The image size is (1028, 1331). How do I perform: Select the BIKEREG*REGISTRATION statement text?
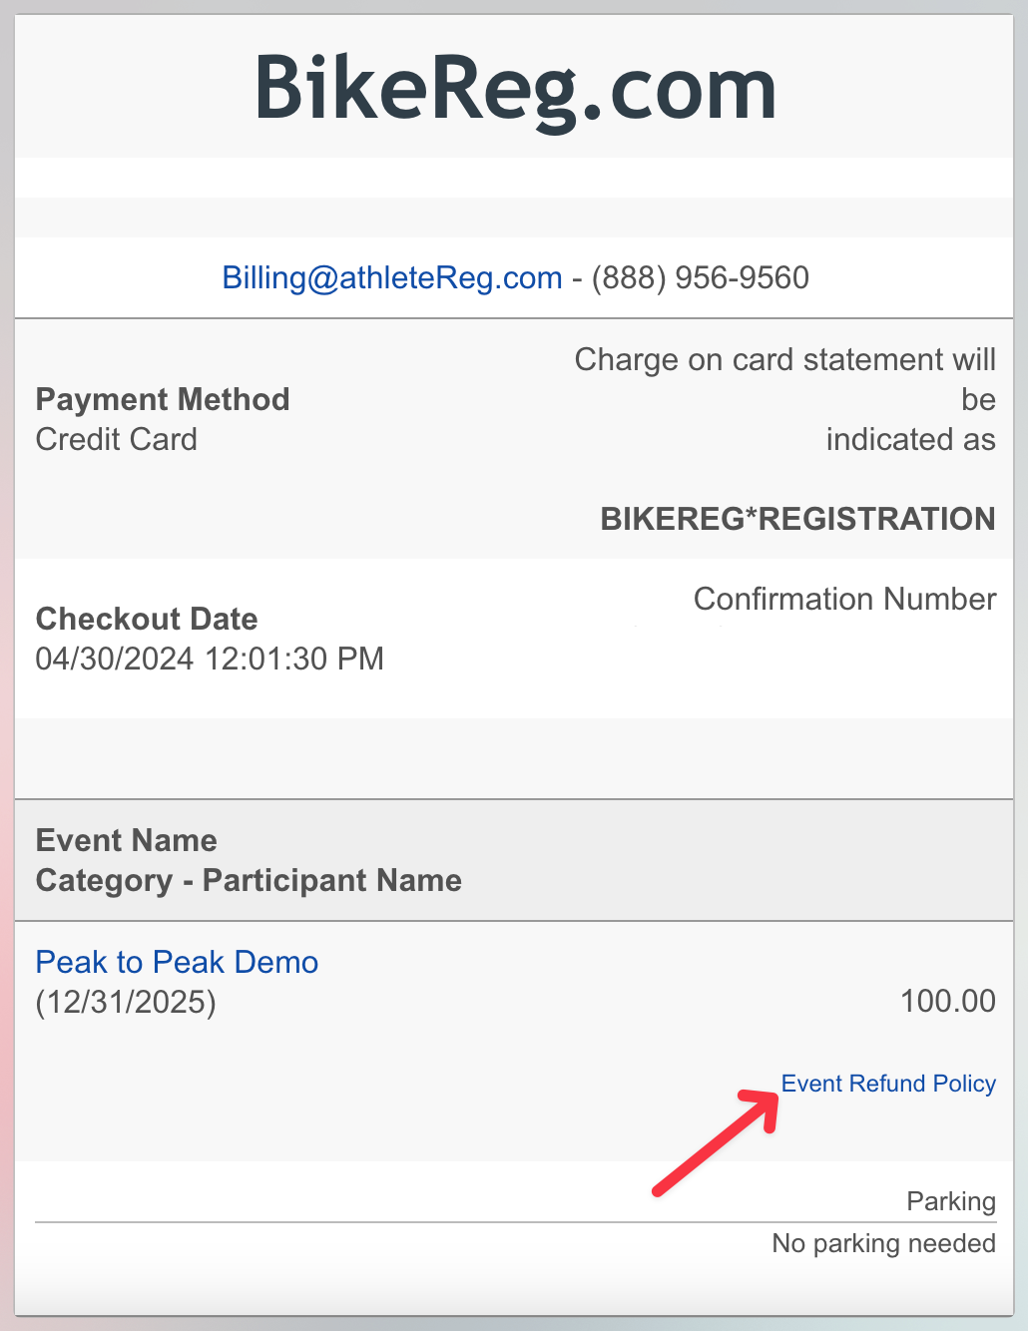[x=797, y=519]
